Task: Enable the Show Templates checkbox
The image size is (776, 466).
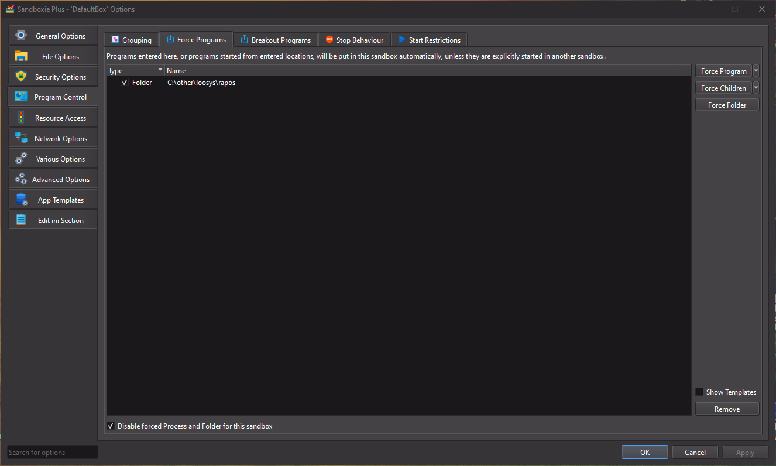Action: (699, 392)
